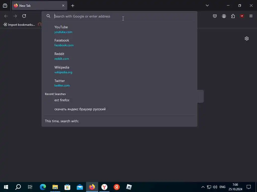Go forward using the forward arrow
This screenshot has width=257, height=192.
(15, 16)
